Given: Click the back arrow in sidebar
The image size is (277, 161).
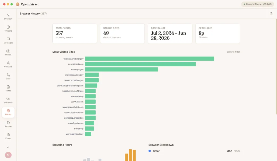Looking at the screenshot, I should pos(8,147).
